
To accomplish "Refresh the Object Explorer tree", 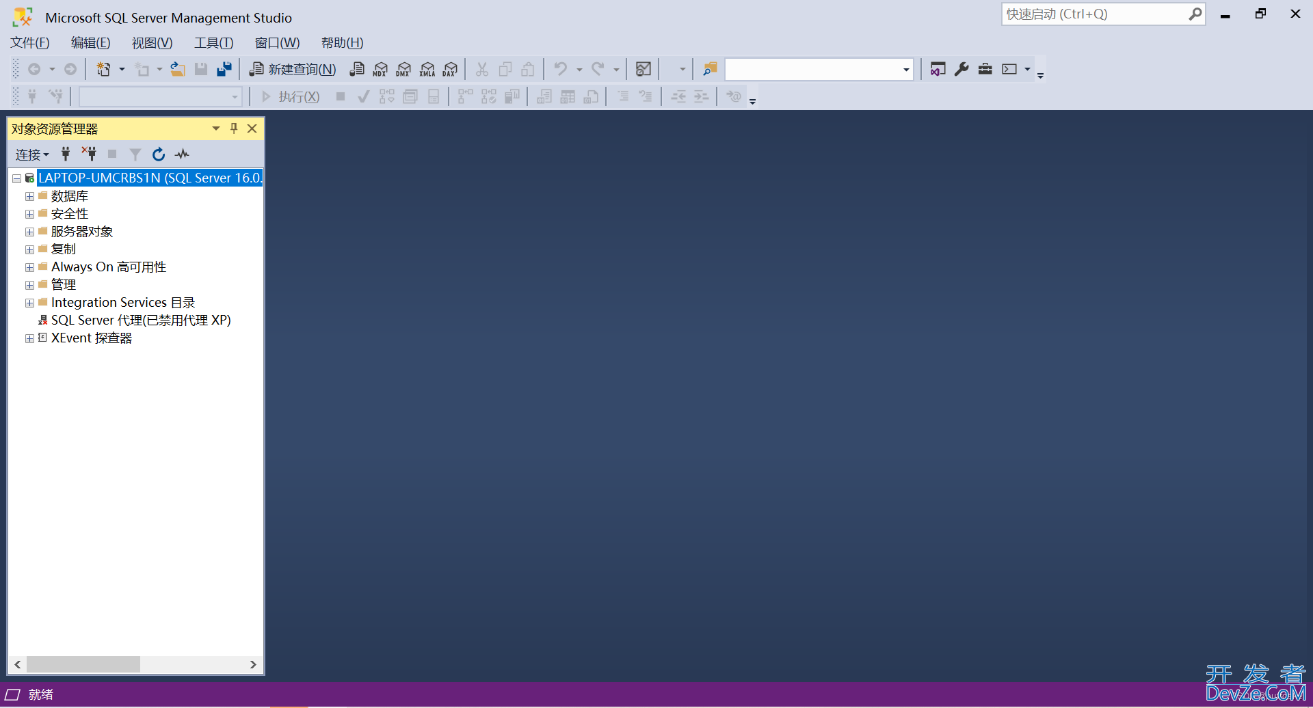I will click(x=159, y=154).
